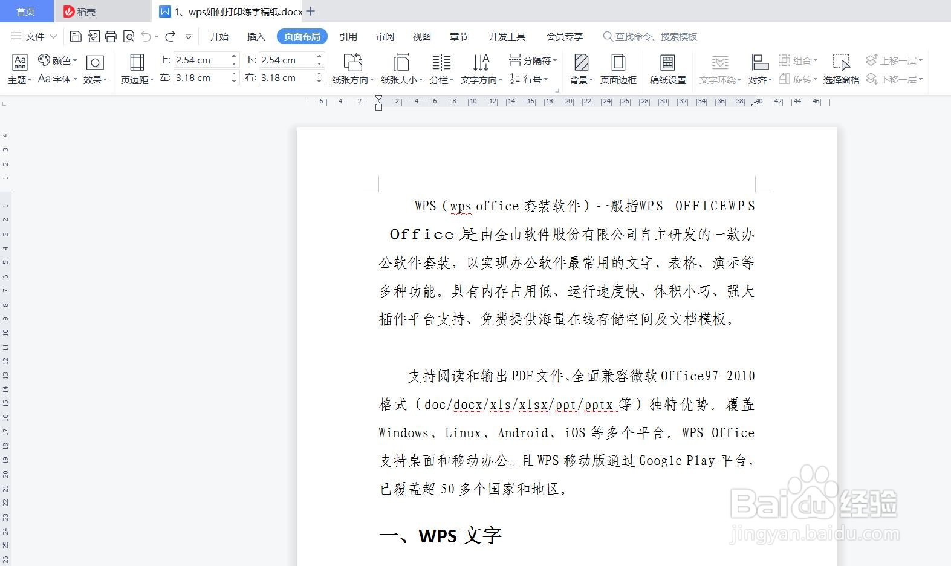Image resolution: width=951 pixels, height=566 pixels.
Task: Expand the quick access toolbar customize arrow
Action: pyautogui.click(x=188, y=36)
